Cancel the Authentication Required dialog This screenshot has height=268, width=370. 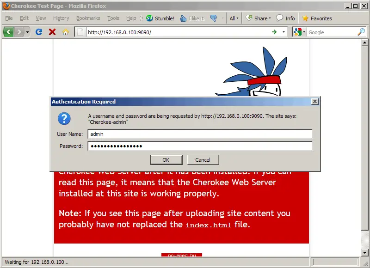point(203,160)
